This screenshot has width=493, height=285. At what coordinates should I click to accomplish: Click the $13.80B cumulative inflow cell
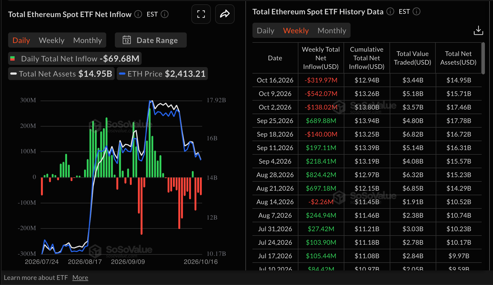coord(367,107)
